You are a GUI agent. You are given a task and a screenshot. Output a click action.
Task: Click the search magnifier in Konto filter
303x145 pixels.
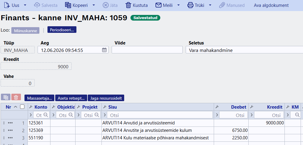pos(46,115)
